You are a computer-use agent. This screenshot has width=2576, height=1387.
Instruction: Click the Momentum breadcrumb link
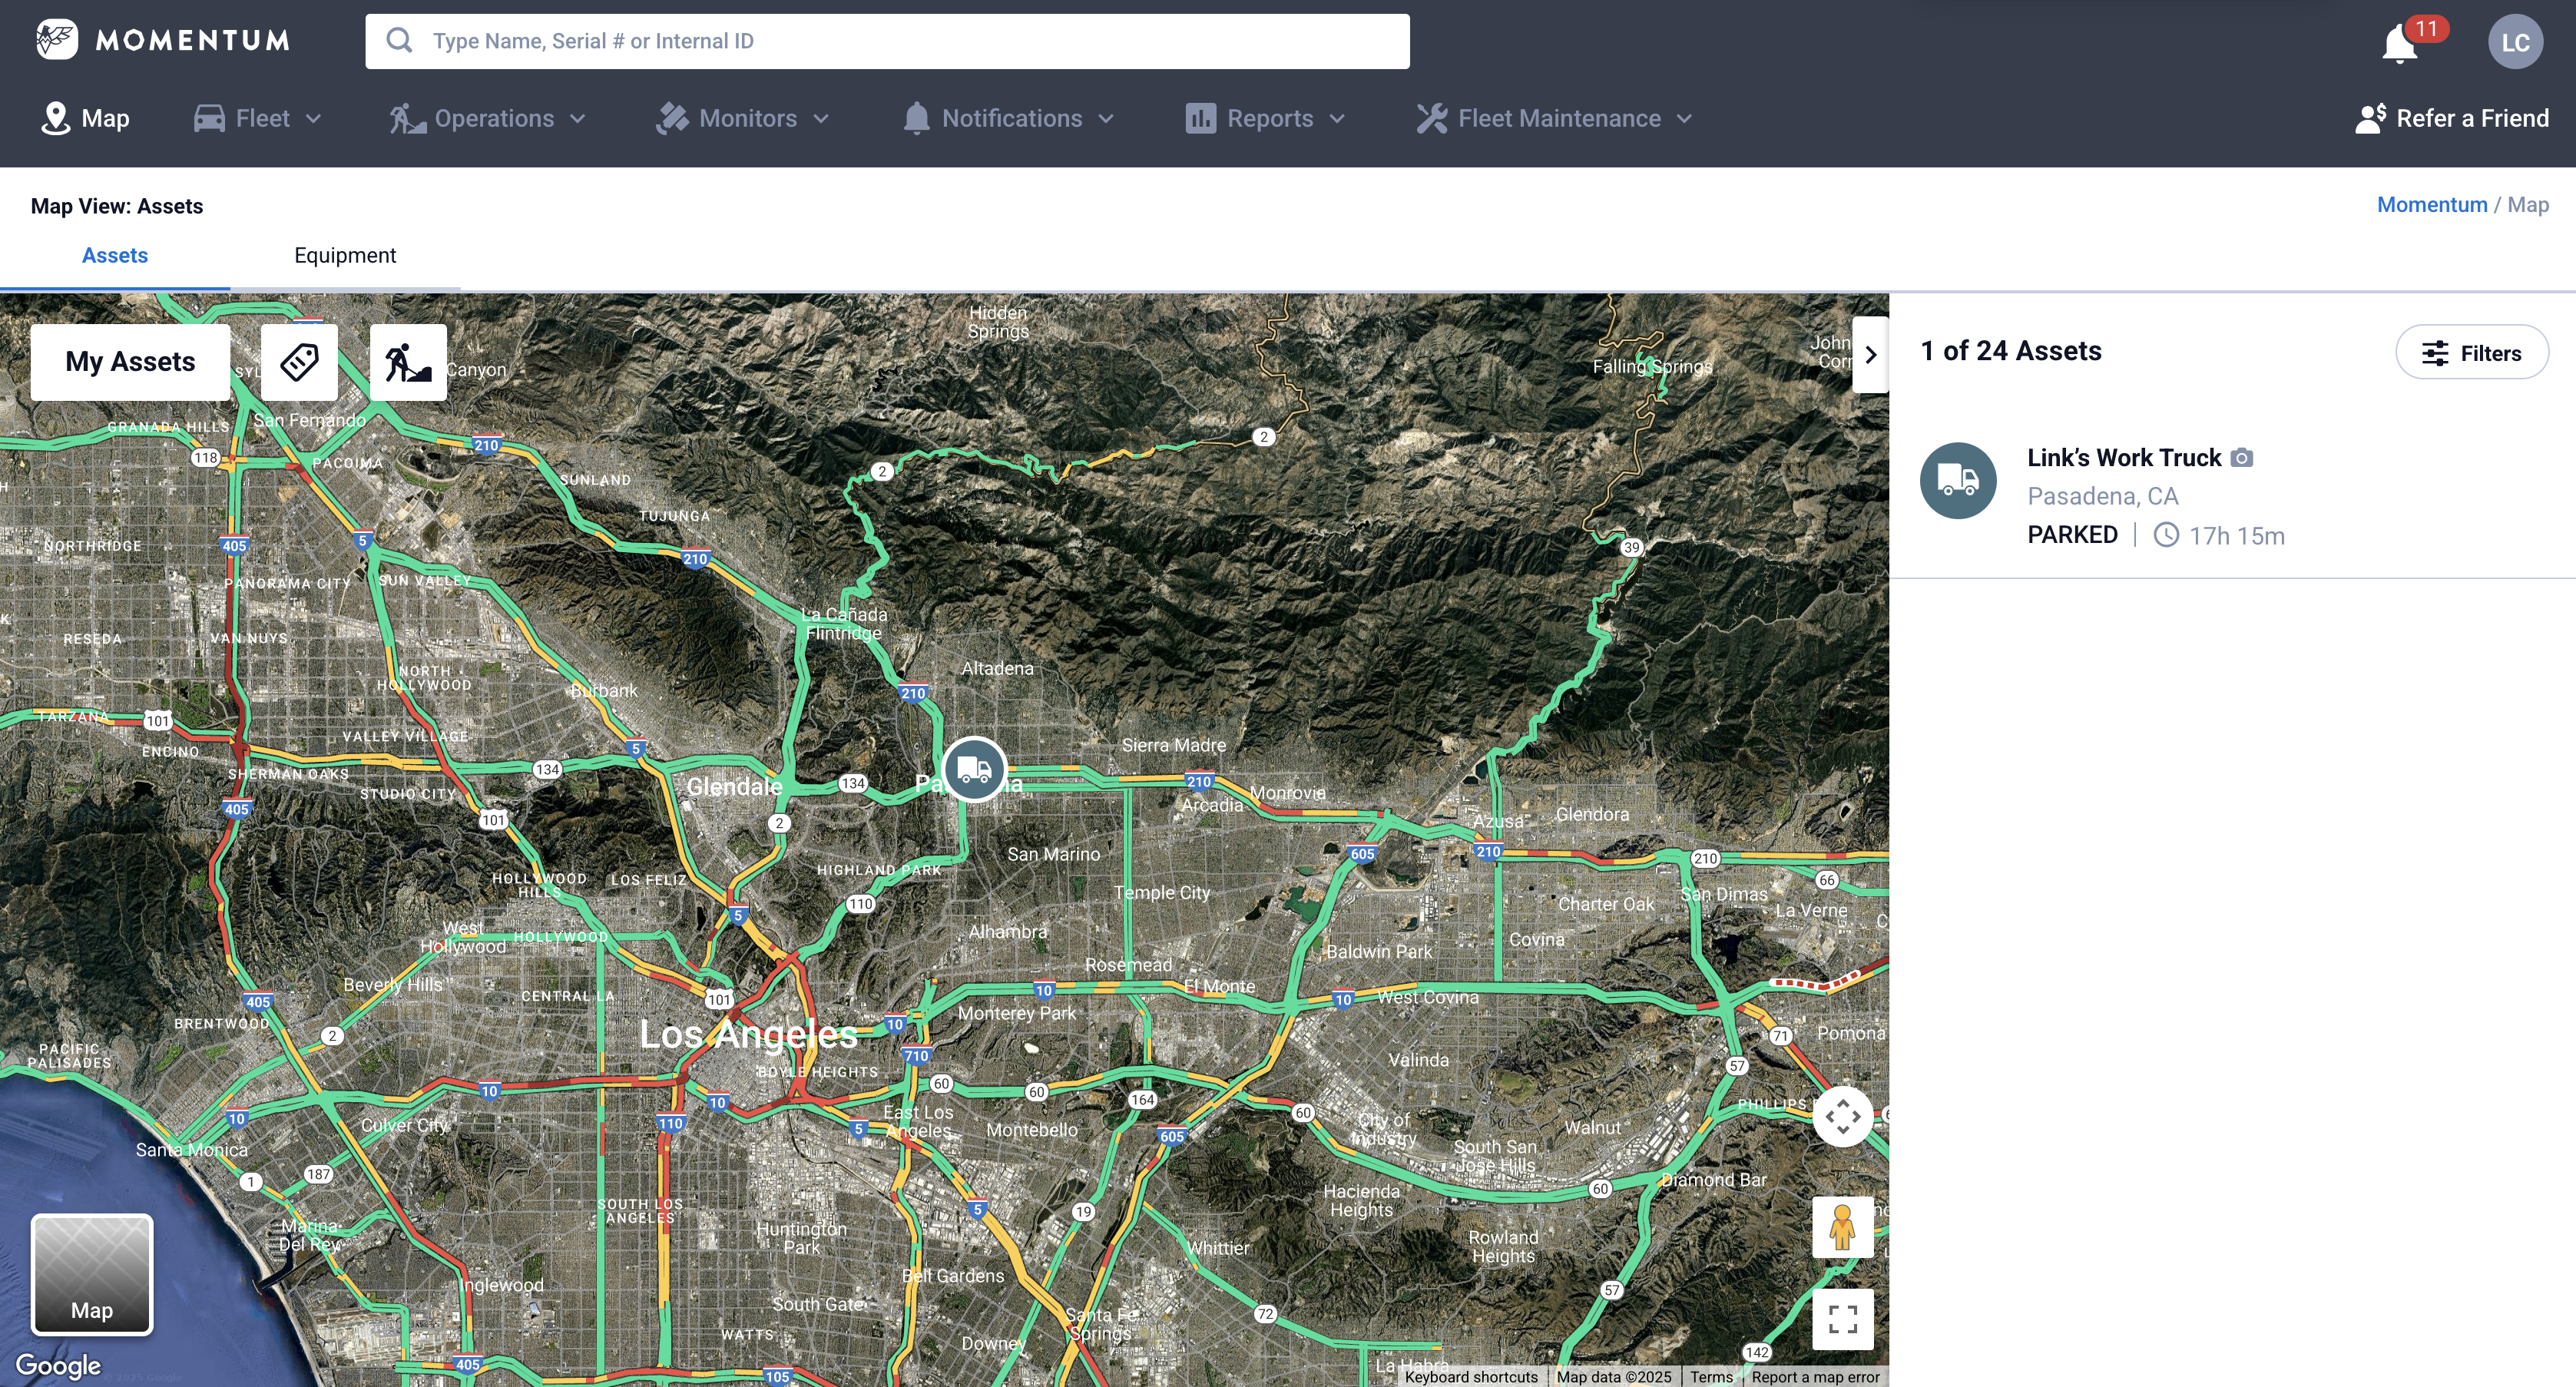click(x=2431, y=205)
